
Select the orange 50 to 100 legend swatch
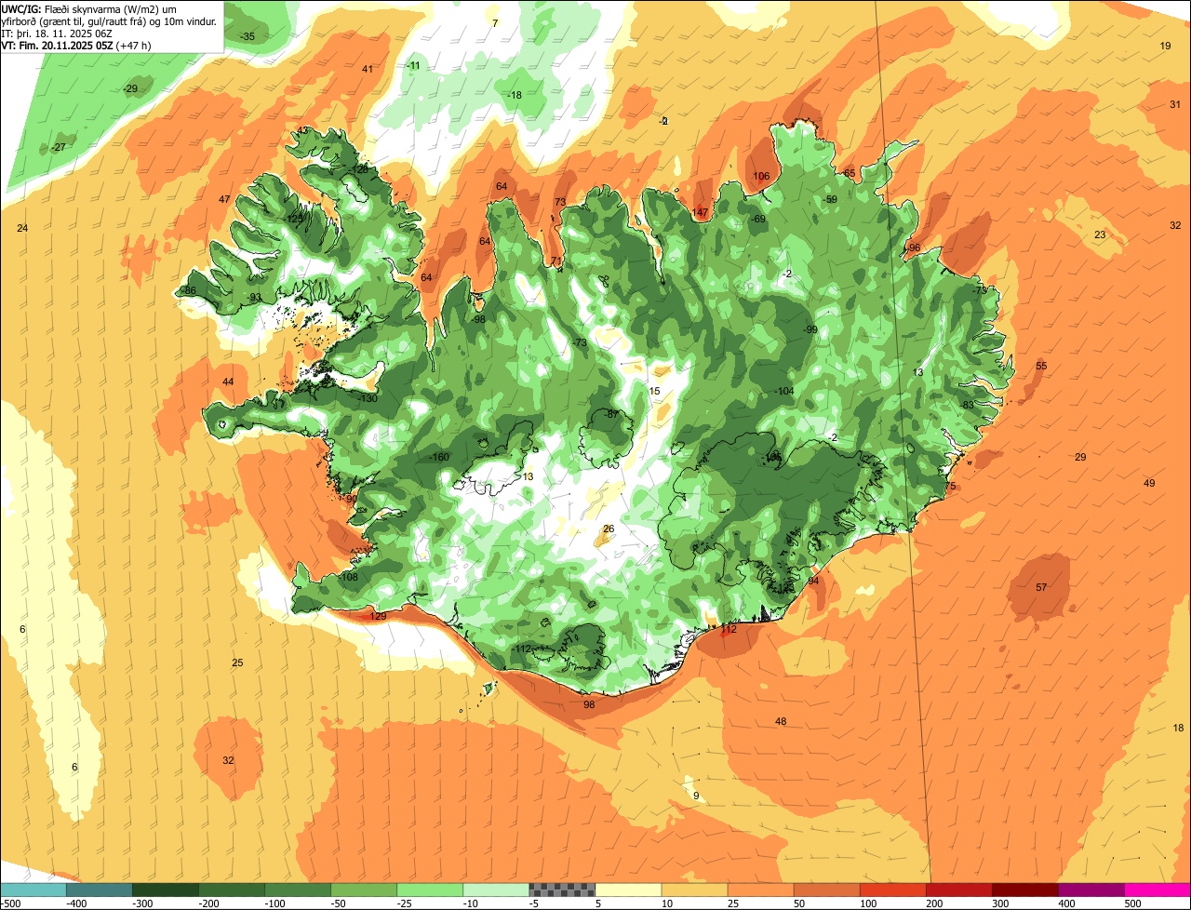pos(826,890)
